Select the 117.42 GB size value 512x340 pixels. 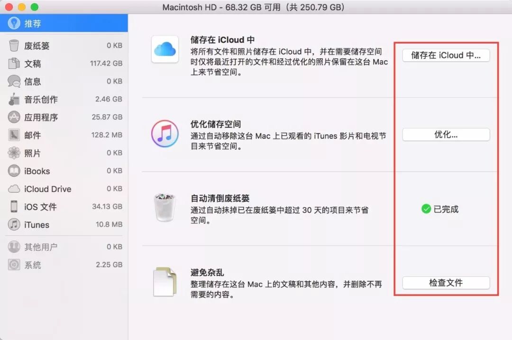coord(106,64)
